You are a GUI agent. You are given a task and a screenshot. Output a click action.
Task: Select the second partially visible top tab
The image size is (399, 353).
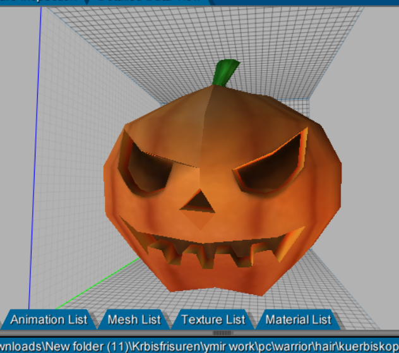tap(152, 2)
